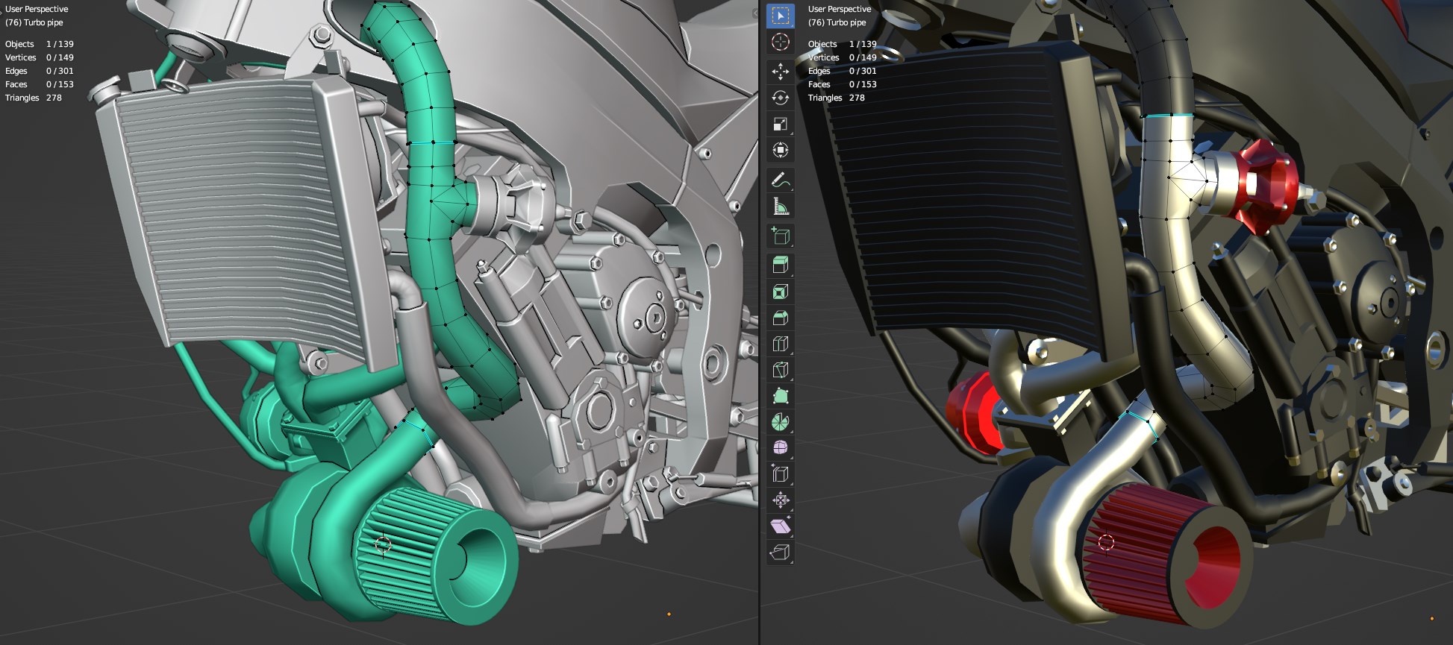Pick the Rip Region tool

click(780, 552)
